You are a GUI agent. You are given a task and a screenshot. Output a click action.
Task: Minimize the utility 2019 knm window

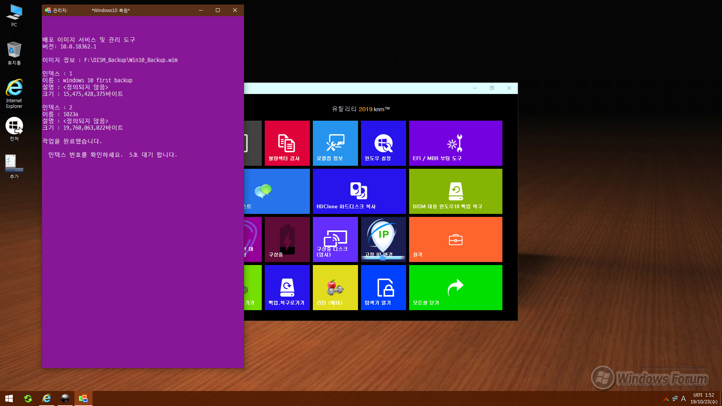pyautogui.click(x=475, y=88)
